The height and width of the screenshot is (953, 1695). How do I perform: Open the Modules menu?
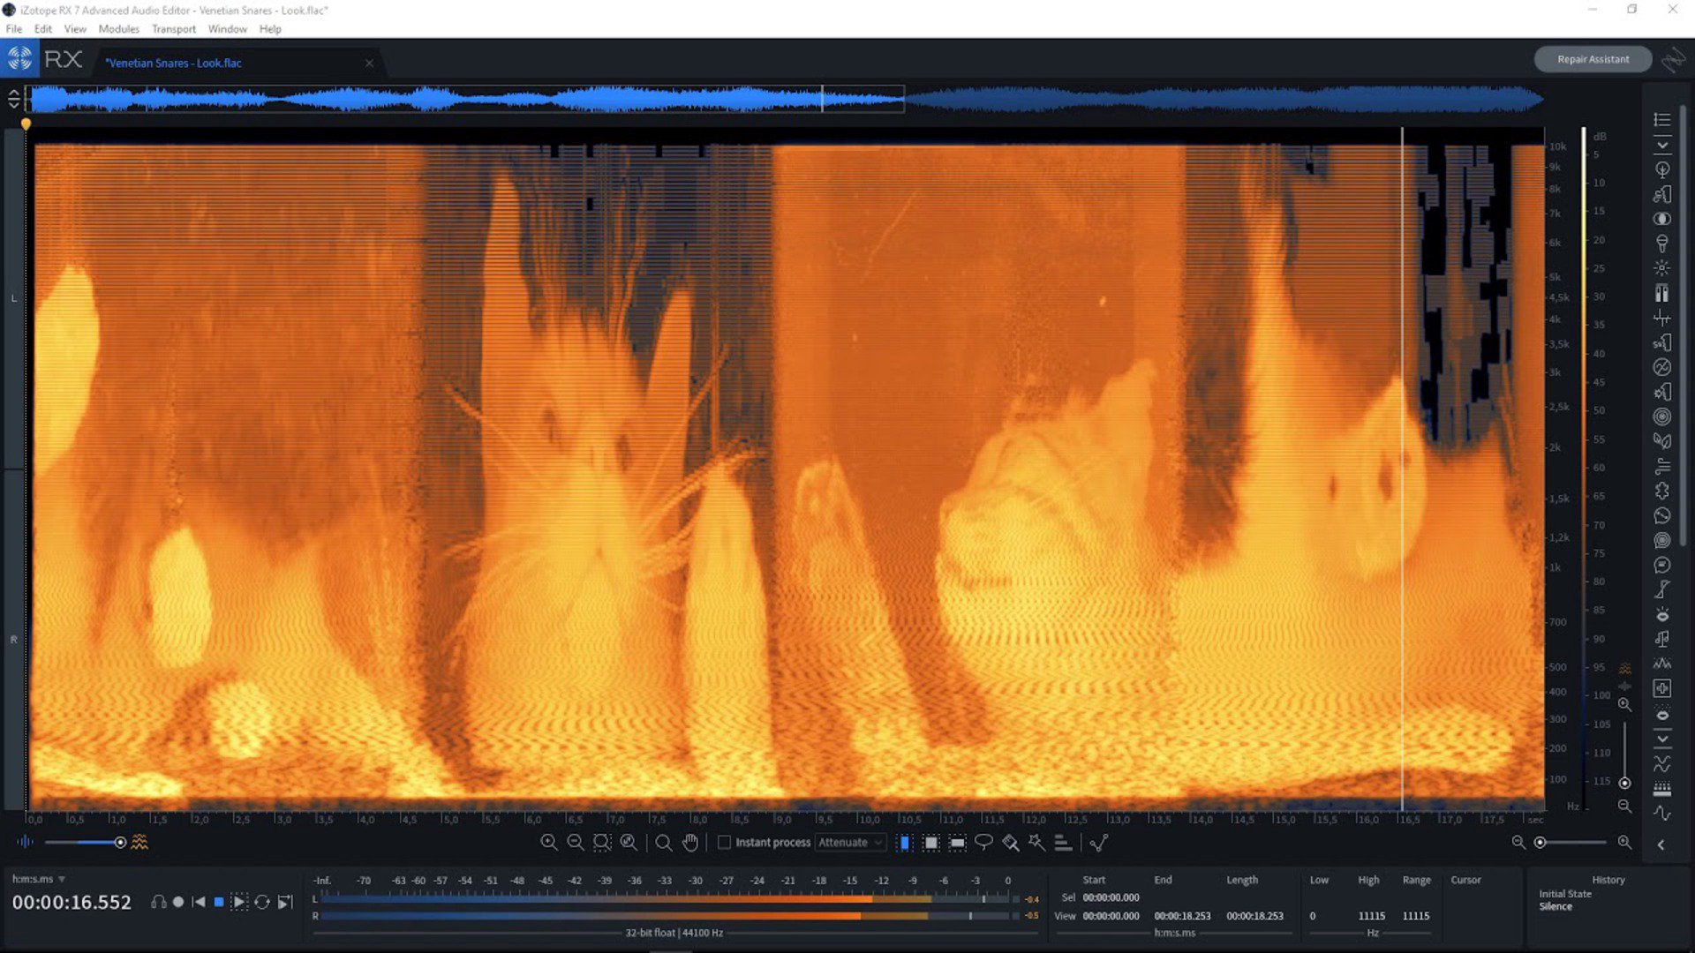118,29
